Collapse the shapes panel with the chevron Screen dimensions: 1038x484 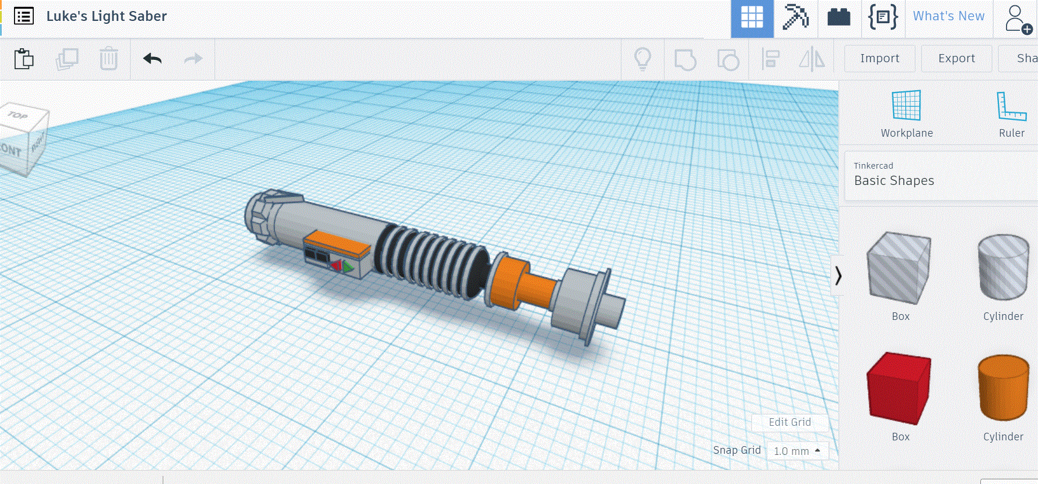coord(838,276)
